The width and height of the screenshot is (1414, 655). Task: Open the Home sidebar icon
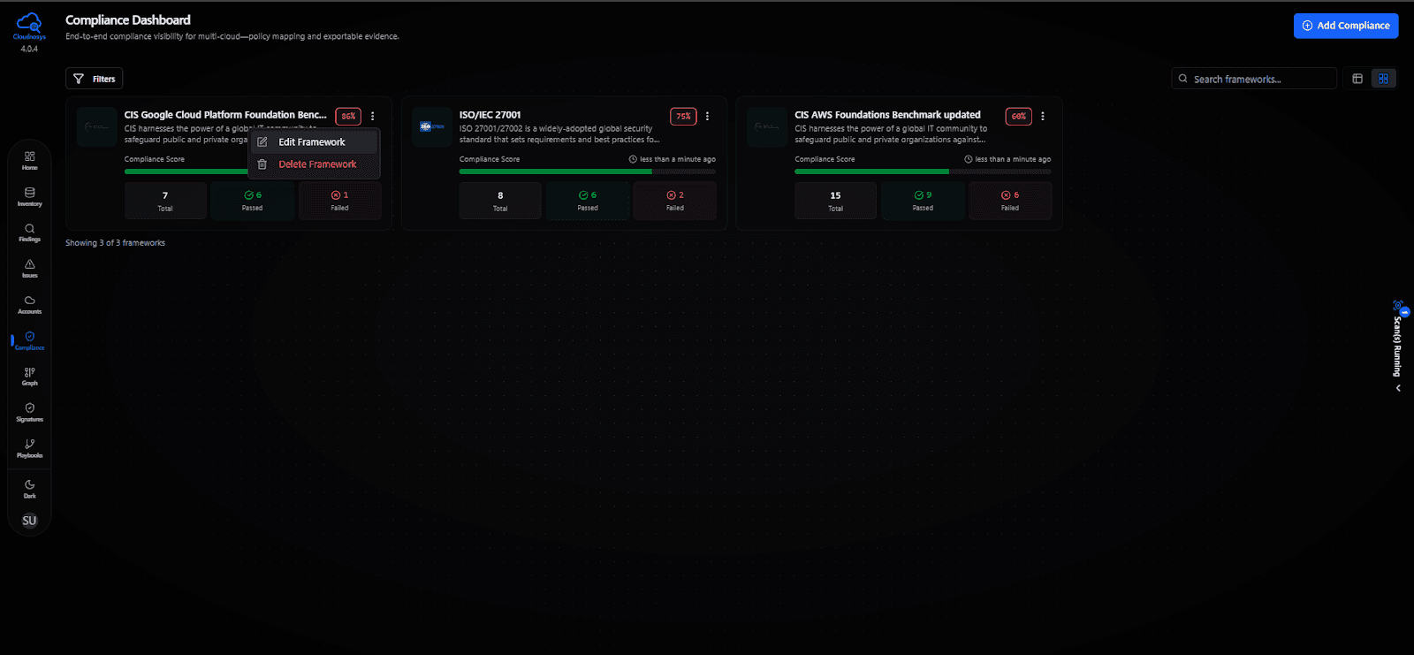[x=29, y=160]
